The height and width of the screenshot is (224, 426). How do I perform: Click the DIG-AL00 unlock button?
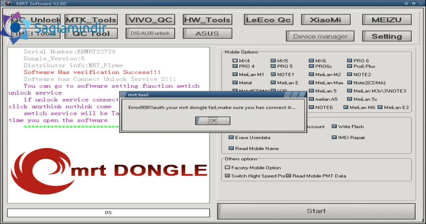tap(151, 33)
